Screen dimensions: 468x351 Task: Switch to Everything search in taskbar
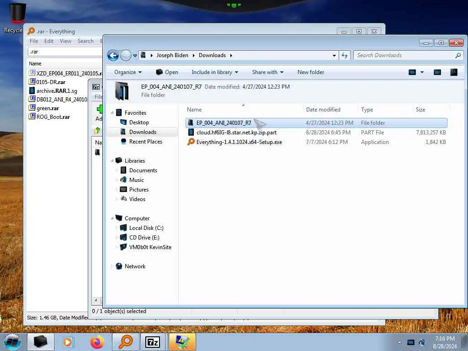pyautogui.click(x=125, y=342)
